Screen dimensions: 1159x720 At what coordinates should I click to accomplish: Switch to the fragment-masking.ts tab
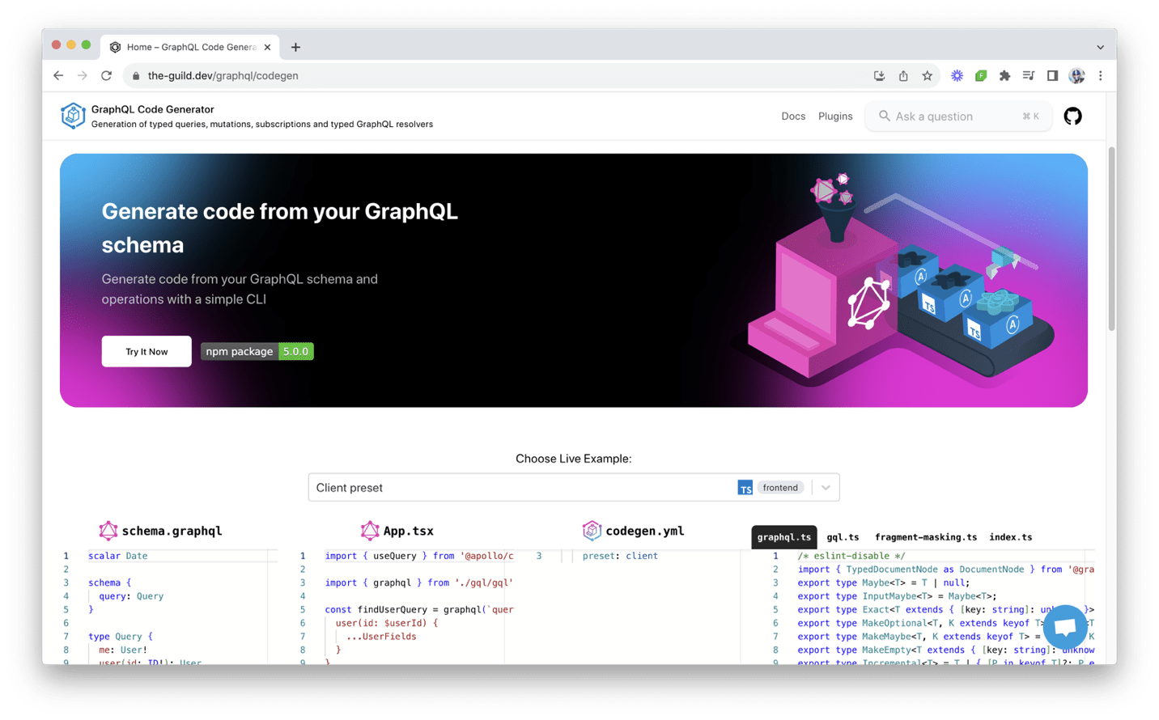pyautogui.click(x=926, y=537)
